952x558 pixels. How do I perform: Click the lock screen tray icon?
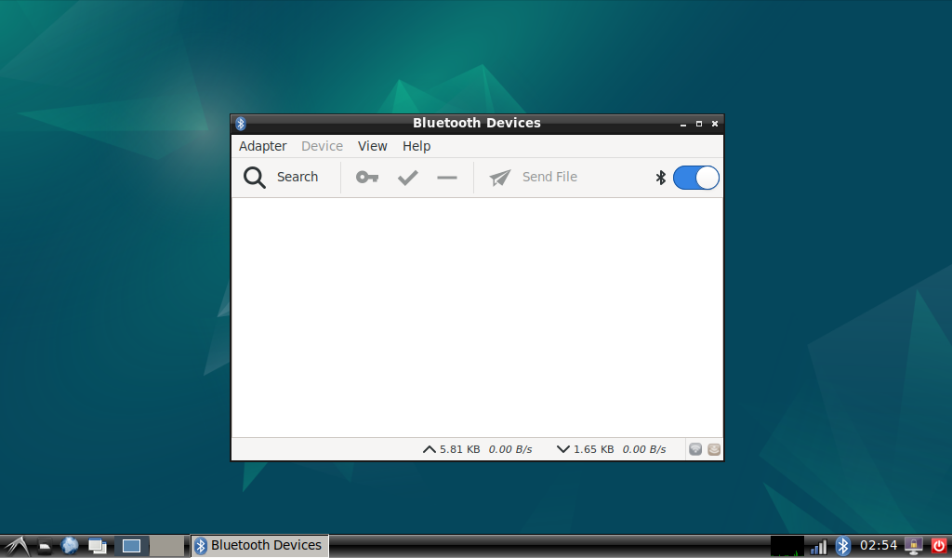click(913, 546)
